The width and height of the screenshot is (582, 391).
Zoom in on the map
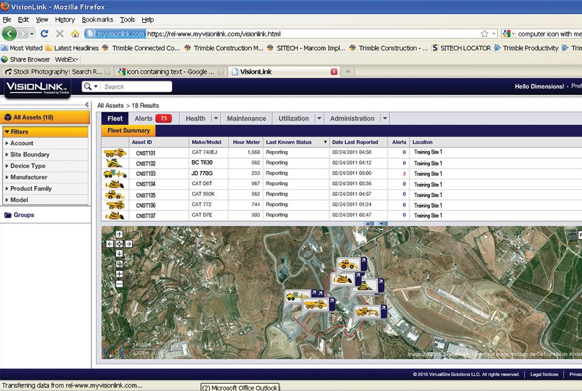pyautogui.click(x=119, y=274)
